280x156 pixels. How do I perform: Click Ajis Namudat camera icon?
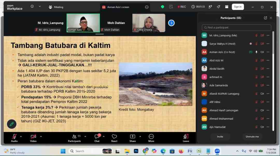click(262, 127)
